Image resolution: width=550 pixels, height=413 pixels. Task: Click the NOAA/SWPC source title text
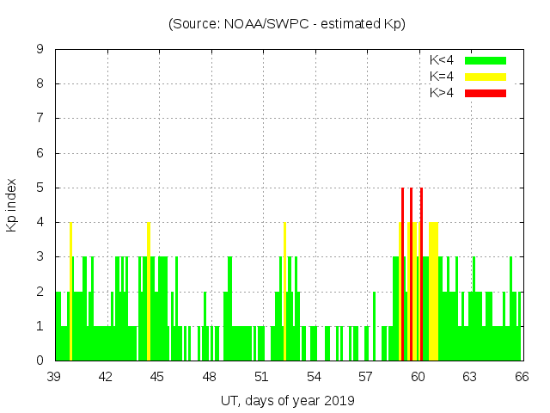coord(287,24)
